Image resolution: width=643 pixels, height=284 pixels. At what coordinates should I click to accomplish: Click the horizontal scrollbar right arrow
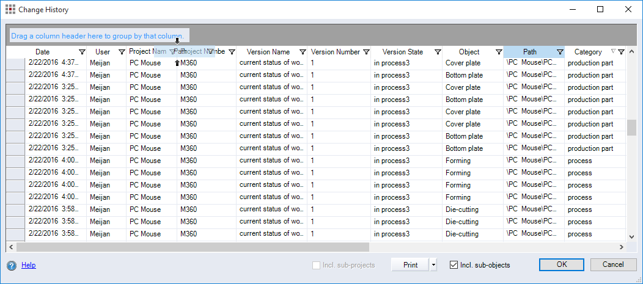tap(621, 247)
